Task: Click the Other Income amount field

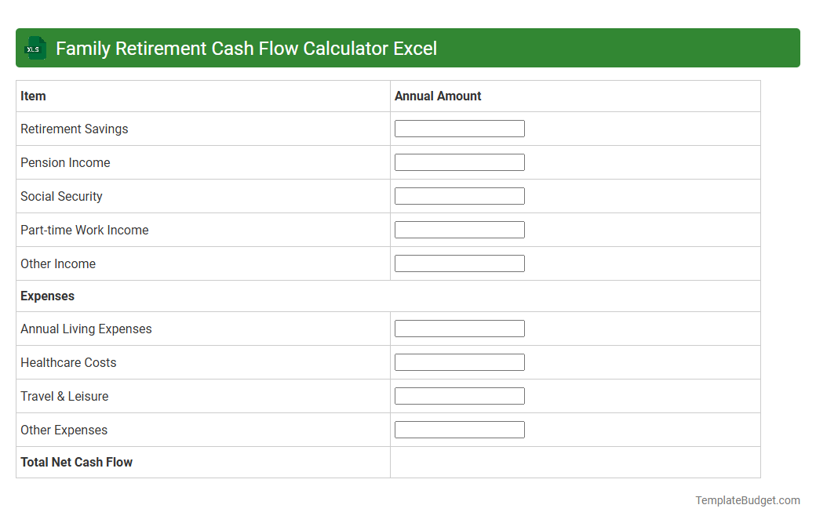Action: point(460,263)
